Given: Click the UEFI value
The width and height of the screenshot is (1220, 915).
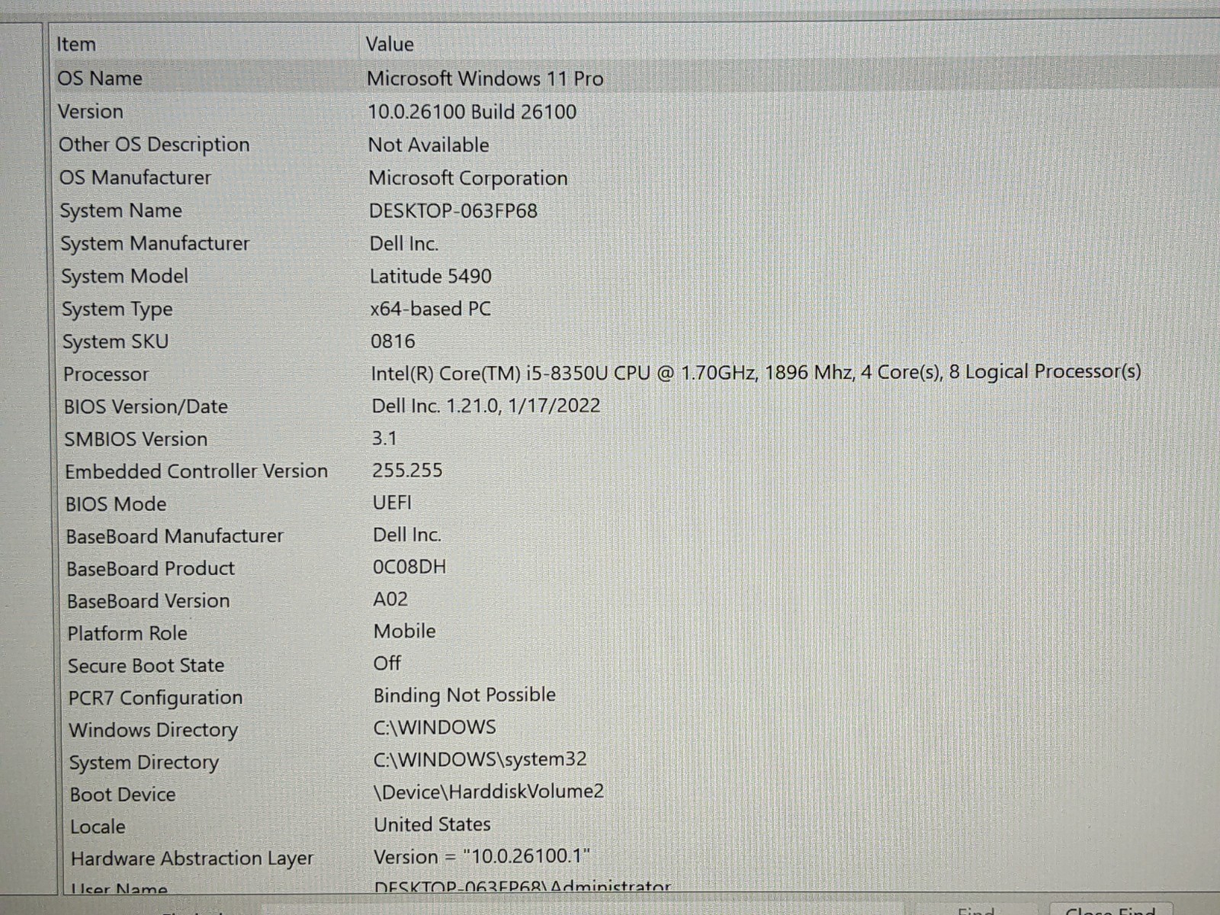Looking at the screenshot, I should click(x=392, y=502).
